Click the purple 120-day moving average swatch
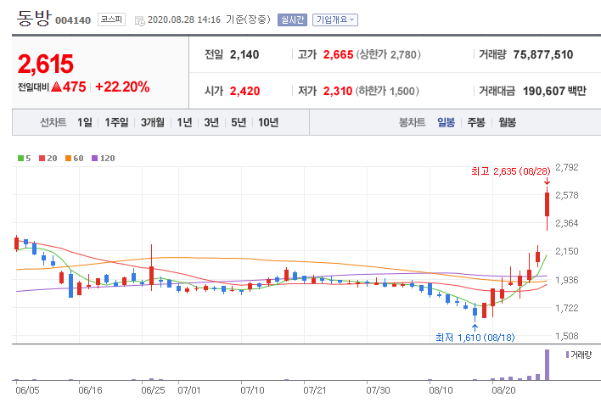Screen dimensions: 601x408 click(94, 158)
